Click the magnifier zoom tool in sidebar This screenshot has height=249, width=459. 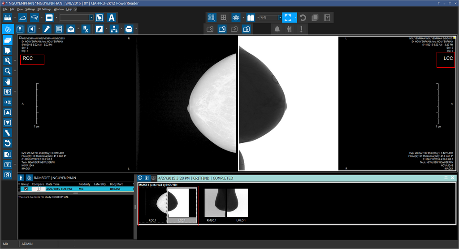8,71
